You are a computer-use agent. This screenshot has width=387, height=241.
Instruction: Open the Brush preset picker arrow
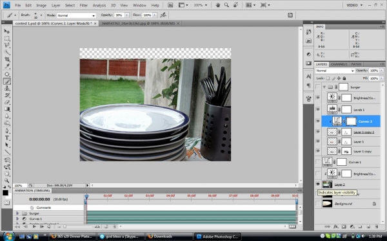click(41, 15)
